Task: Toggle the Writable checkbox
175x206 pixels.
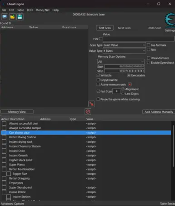Action: [x=98, y=75]
